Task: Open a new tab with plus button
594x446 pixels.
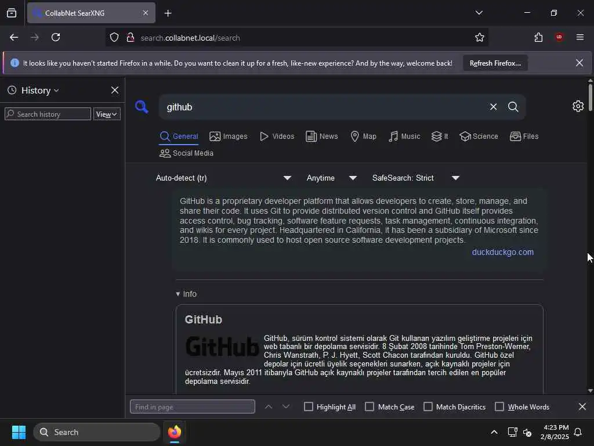Action: coord(168,13)
